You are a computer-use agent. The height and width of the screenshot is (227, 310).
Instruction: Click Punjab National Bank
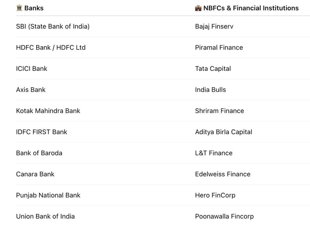(x=48, y=195)
